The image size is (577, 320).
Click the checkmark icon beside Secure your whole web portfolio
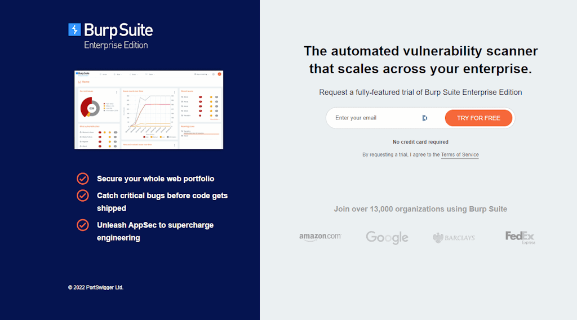pos(83,179)
